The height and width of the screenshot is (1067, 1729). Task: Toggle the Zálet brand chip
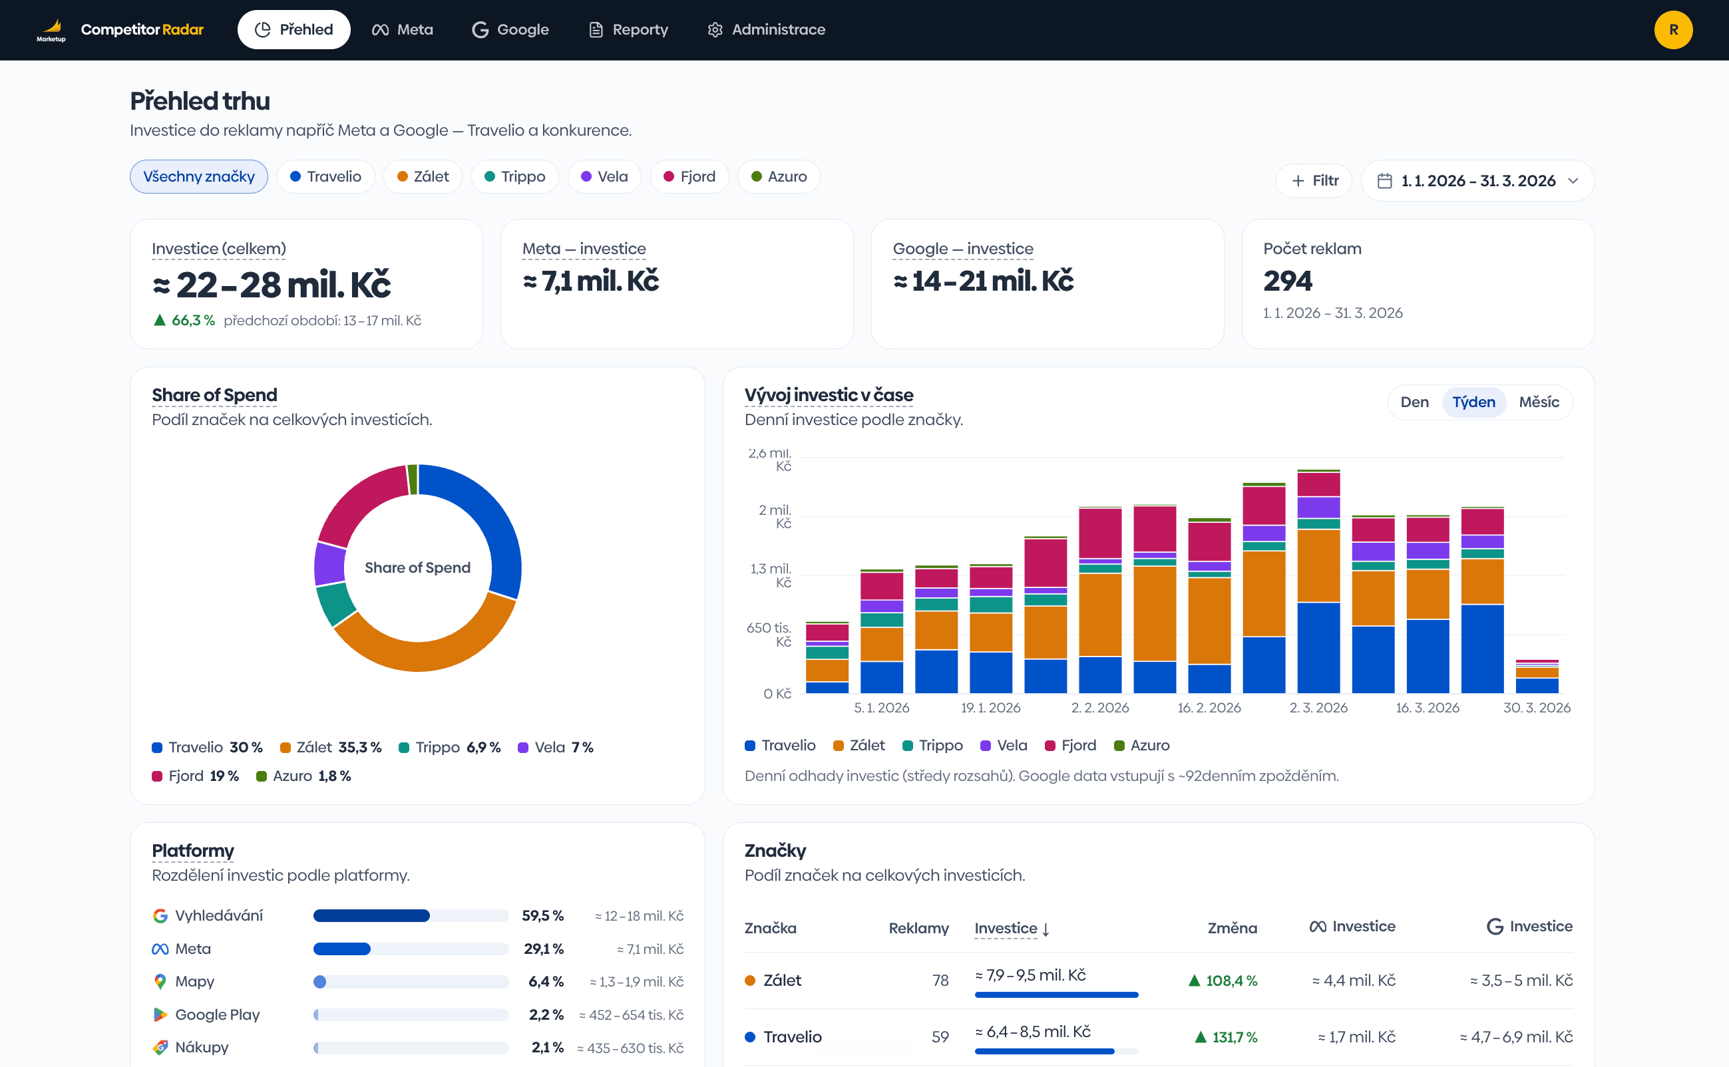point(423,176)
